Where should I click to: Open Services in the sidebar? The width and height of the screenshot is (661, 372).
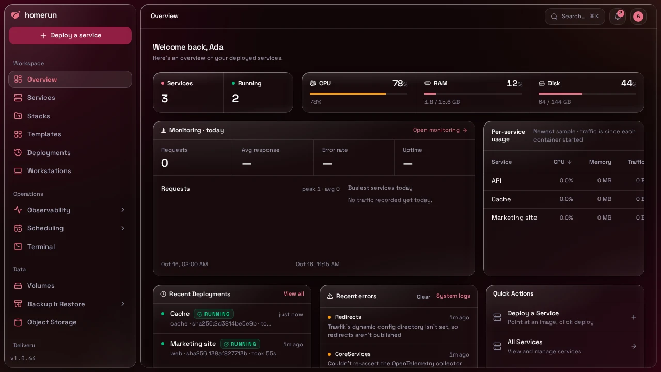tap(70, 98)
